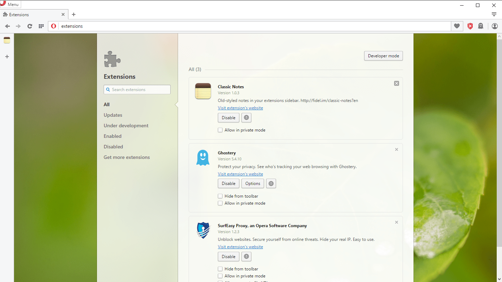Allow Classic Notes in private mode
This screenshot has height=282, width=502.
pos(220,130)
